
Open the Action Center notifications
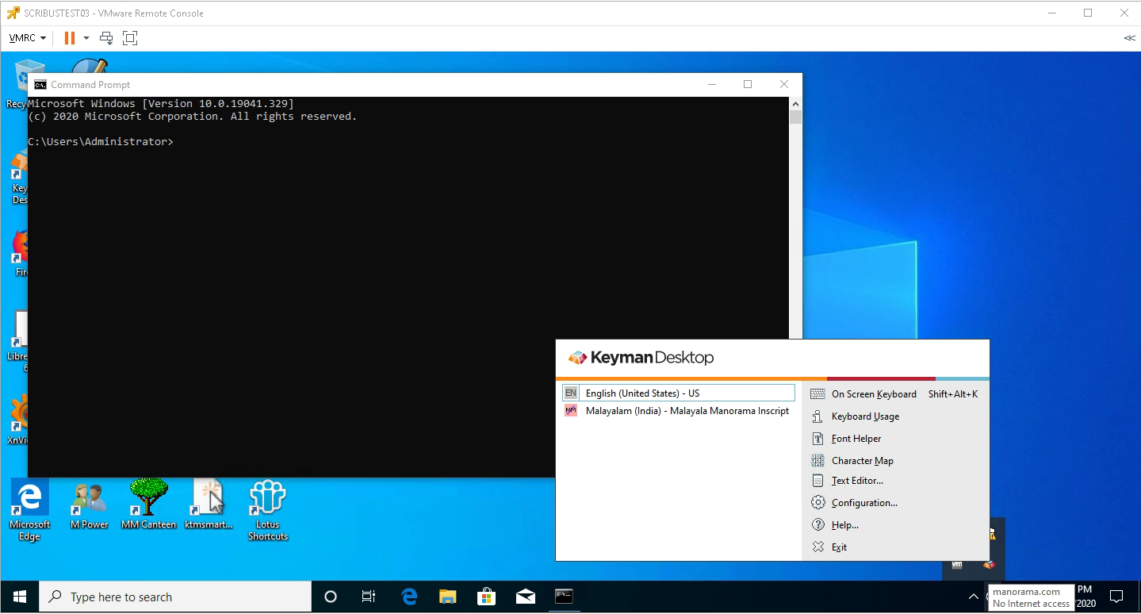(x=1116, y=597)
